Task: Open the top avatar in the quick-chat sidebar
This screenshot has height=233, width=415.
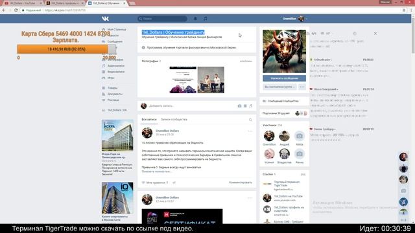Action: [403, 157]
